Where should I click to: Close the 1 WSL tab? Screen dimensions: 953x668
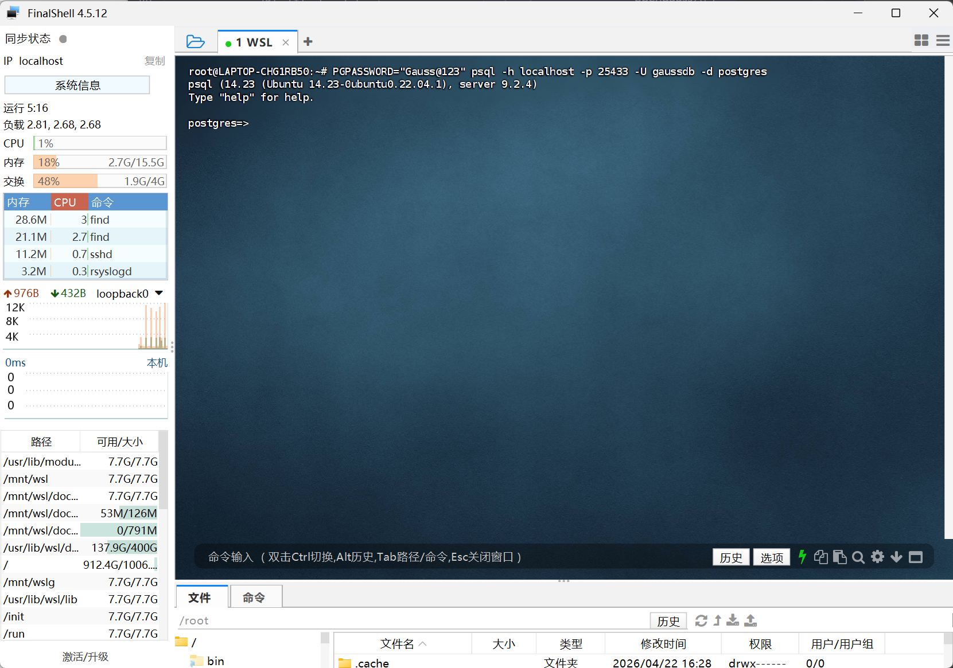[x=286, y=42]
